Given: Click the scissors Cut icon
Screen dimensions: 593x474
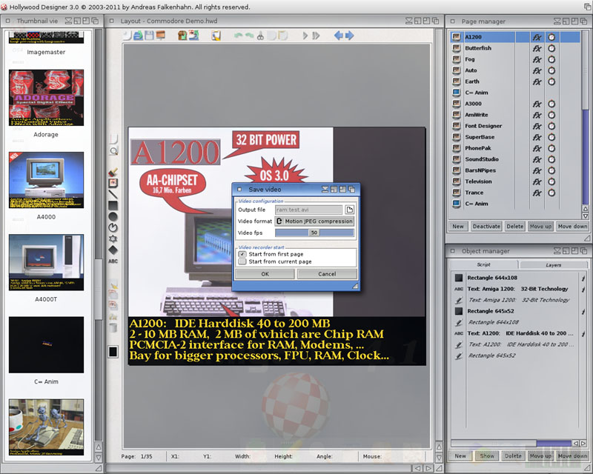Looking at the screenshot, I should tap(260, 36).
